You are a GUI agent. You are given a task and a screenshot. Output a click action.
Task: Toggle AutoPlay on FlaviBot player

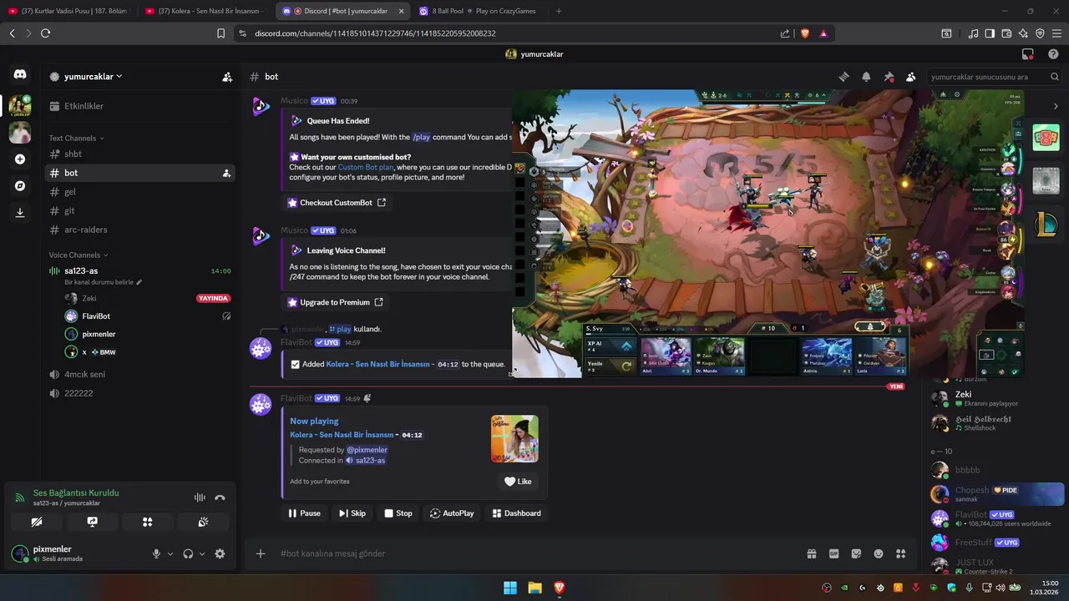click(x=451, y=513)
